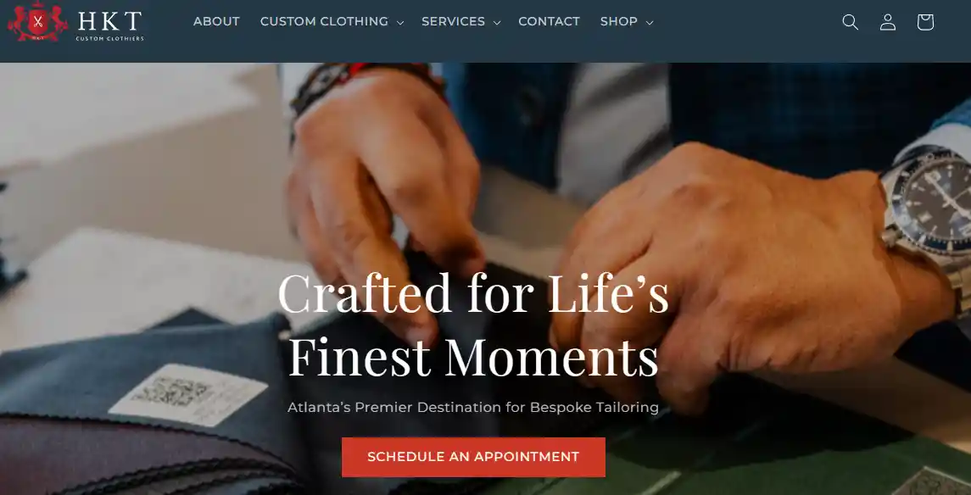Go to the About page
Viewport: 971px width, 495px height.
pos(216,22)
